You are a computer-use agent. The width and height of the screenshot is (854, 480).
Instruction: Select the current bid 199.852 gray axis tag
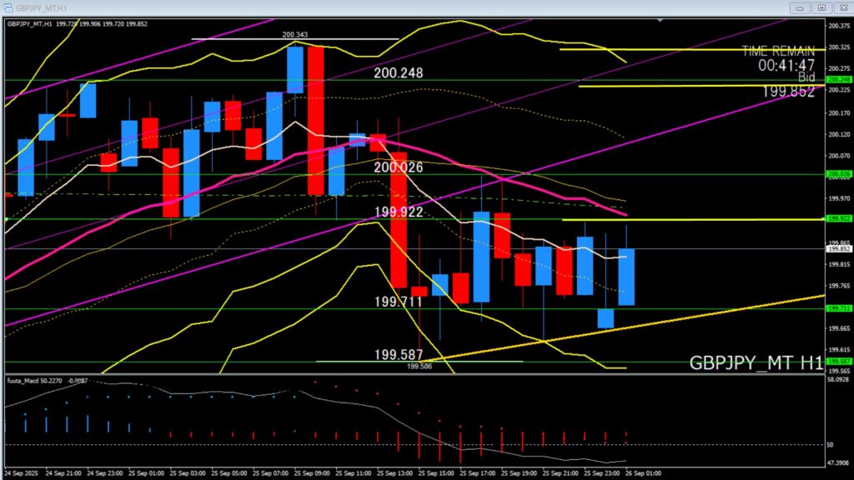pyautogui.click(x=837, y=248)
